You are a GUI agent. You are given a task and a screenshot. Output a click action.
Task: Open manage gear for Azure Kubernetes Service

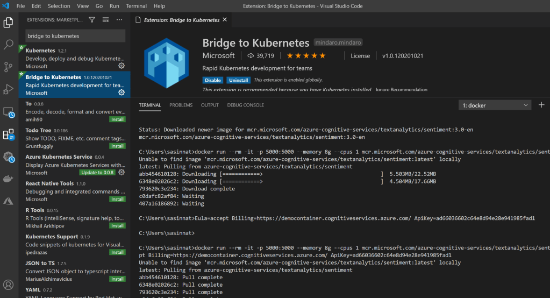point(122,172)
